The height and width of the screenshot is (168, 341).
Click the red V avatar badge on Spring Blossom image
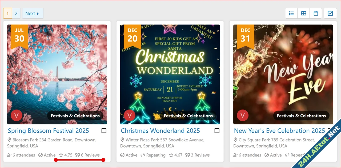(17, 115)
